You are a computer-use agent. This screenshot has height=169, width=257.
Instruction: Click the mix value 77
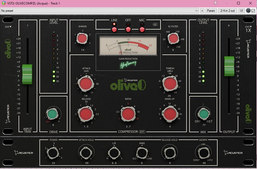click(x=204, y=125)
